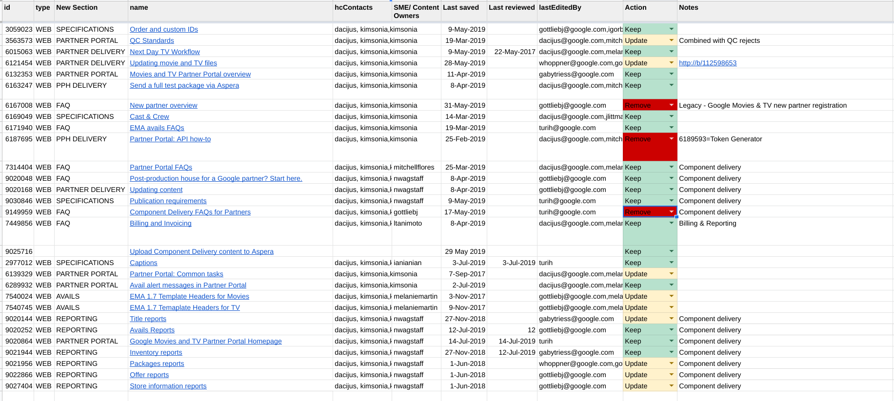Follow the http://b/112598653 link in Notes
This screenshot has width=894, height=401.
(708, 63)
